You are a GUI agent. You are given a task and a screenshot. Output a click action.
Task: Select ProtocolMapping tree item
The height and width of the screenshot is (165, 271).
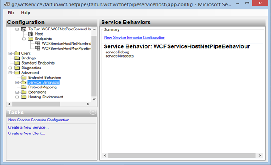pos(43,87)
